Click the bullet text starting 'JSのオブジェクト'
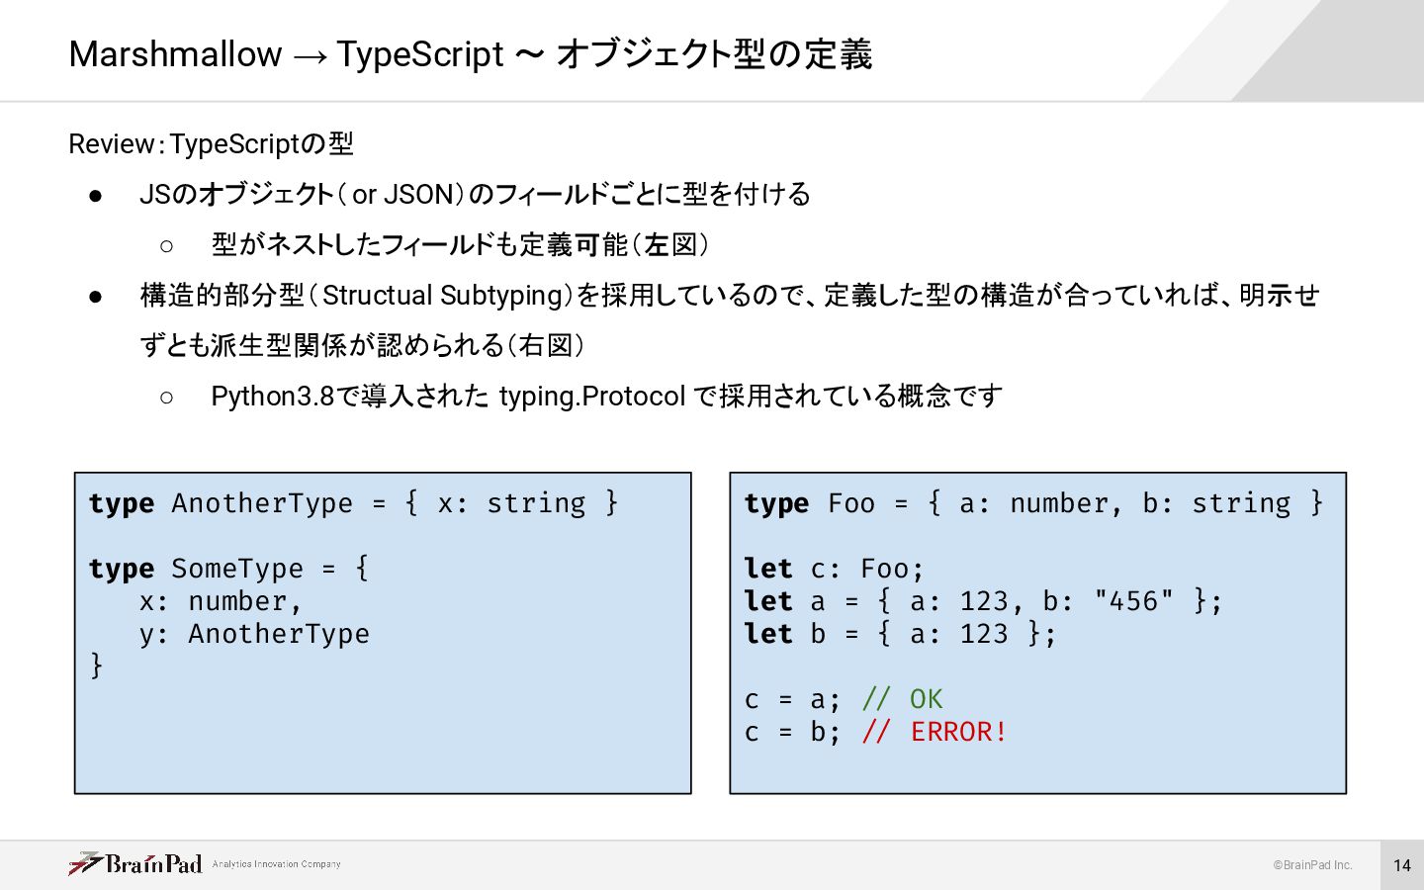1424x890 pixels. click(x=475, y=194)
